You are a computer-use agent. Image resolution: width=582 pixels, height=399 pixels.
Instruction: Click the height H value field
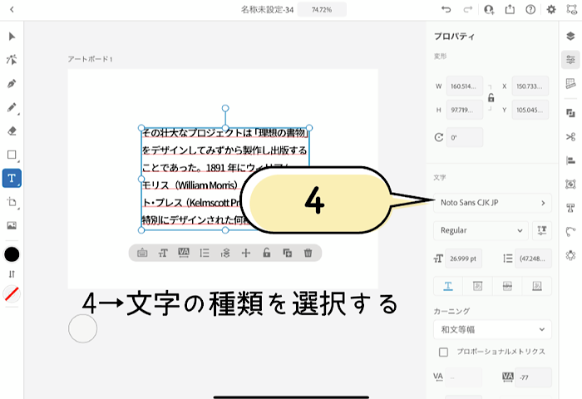coord(465,110)
